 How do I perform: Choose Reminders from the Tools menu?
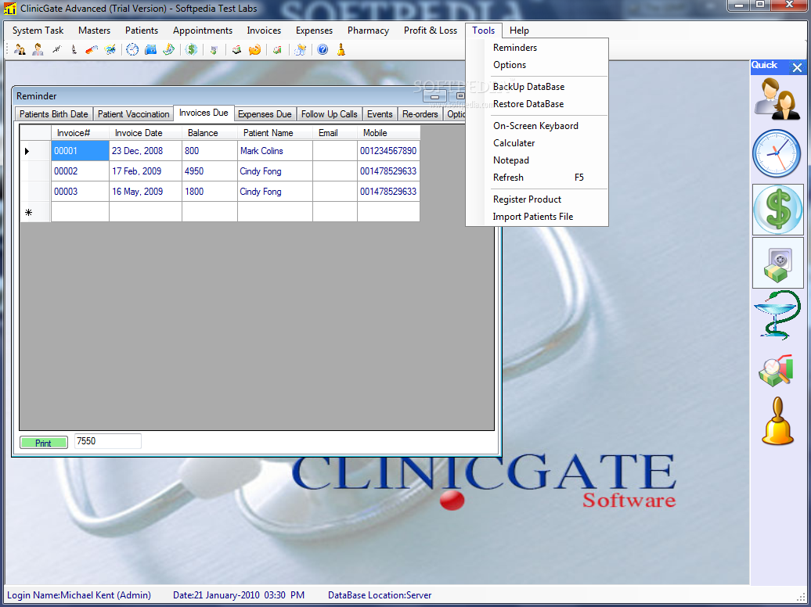pyautogui.click(x=537, y=48)
